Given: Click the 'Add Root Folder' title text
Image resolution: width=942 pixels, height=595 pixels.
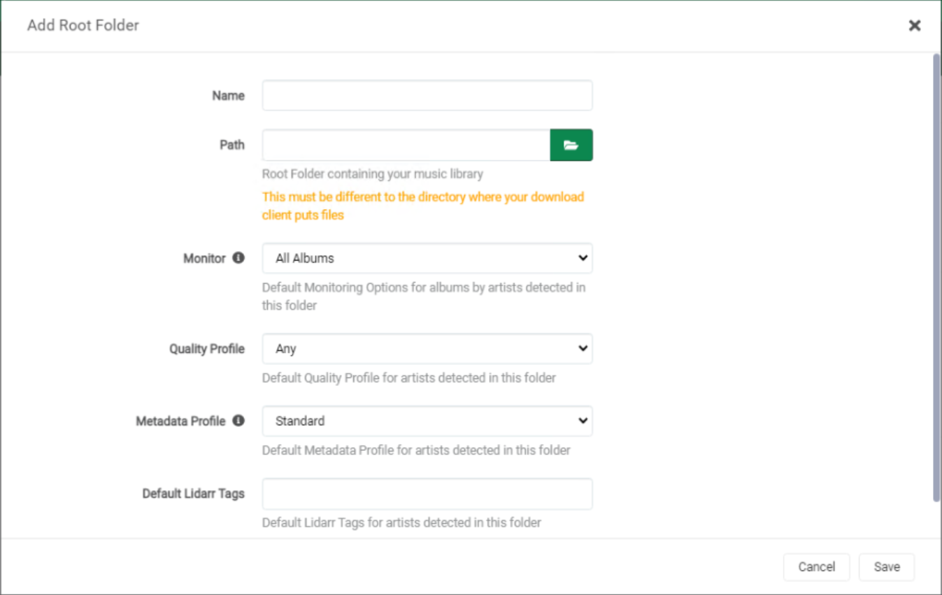Looking at the screenshot, I should tap(83, 25).
